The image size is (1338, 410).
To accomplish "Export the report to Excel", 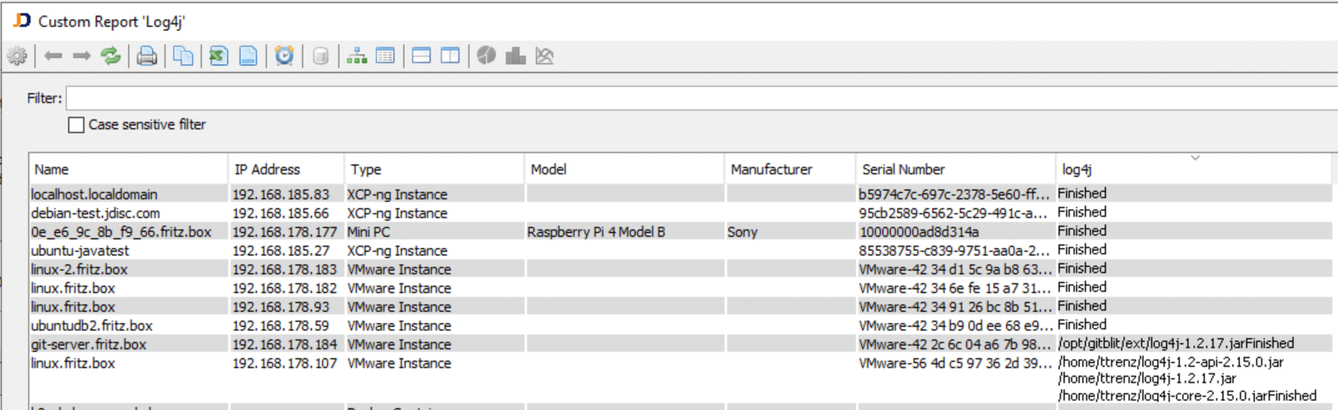I will point(218,56).
